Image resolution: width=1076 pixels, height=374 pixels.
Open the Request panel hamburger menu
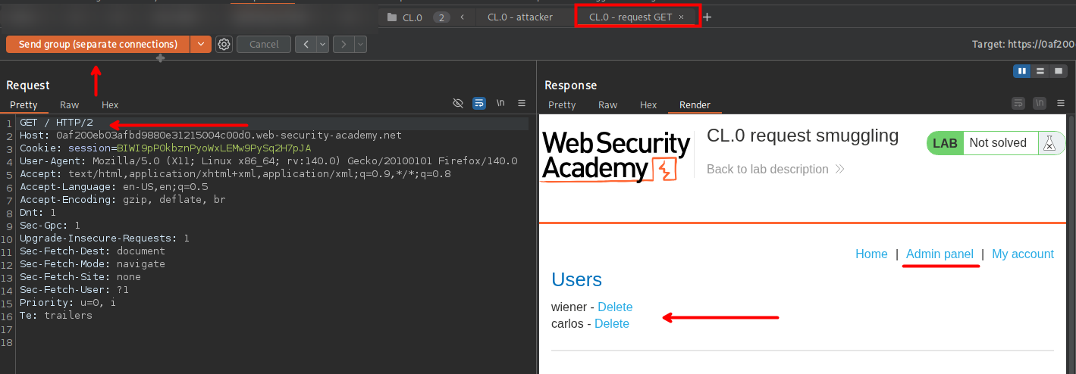[522, 103]
